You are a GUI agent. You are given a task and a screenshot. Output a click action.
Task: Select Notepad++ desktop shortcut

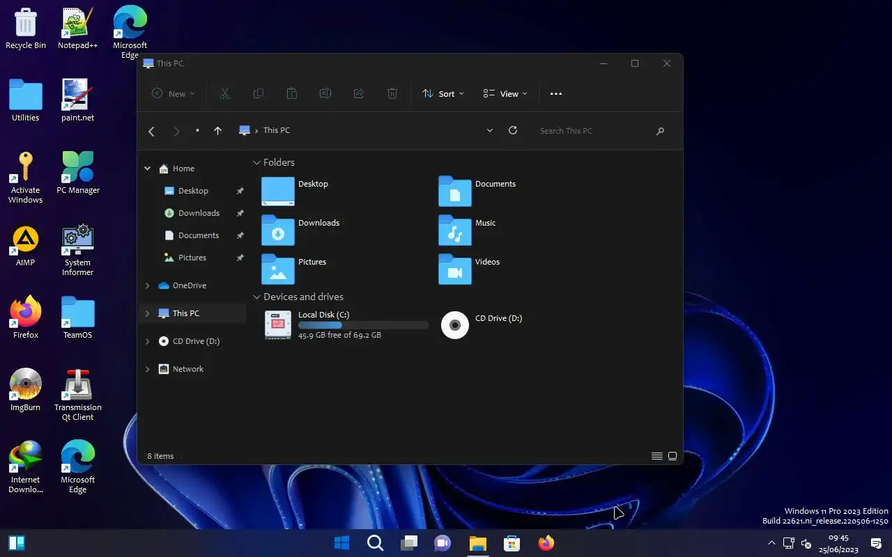click(x=77, y=29)
